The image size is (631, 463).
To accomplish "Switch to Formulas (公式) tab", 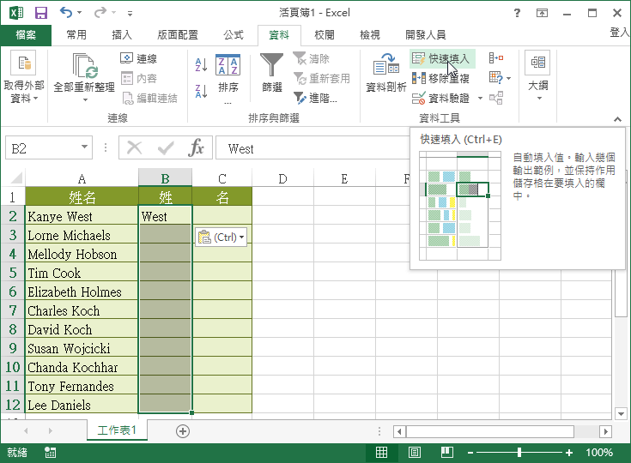I will (234, 35).
